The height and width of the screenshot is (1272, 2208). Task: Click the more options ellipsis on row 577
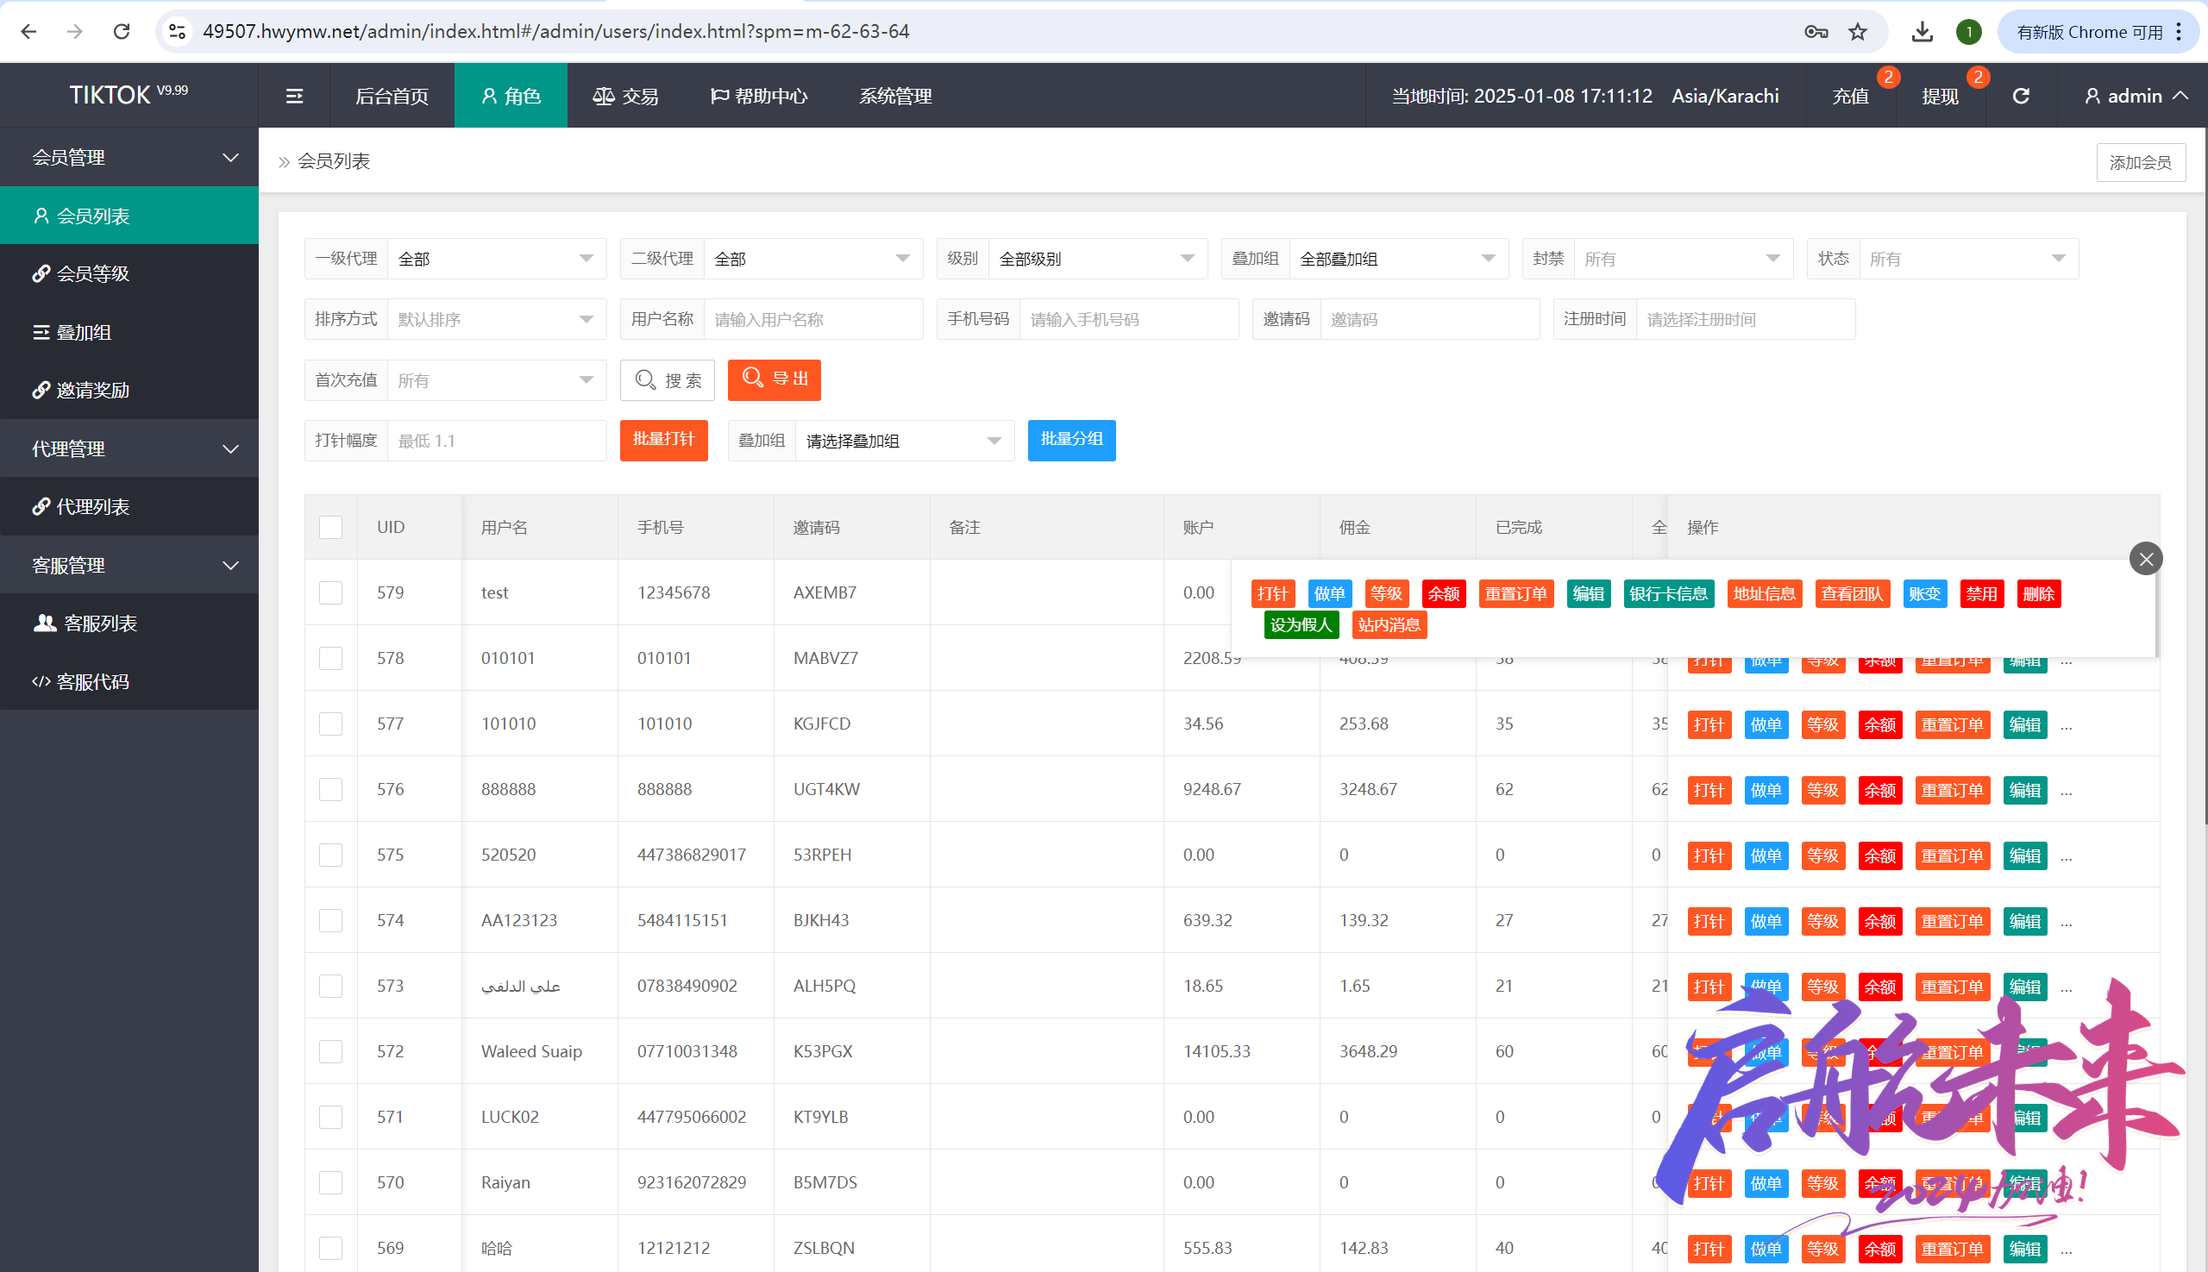pos(2067,725)
